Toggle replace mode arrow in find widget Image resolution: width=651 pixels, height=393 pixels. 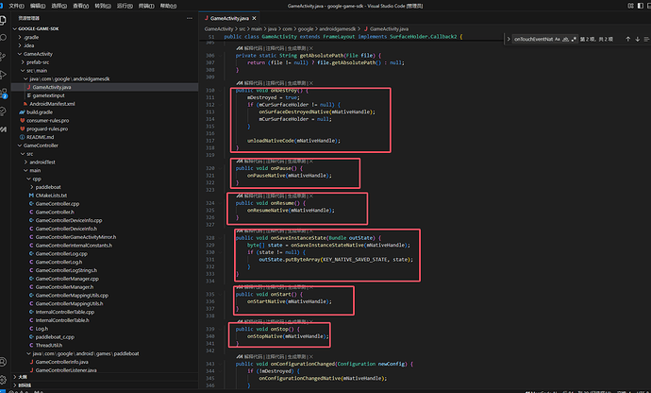pyautogui.click(x=510, y=41)
